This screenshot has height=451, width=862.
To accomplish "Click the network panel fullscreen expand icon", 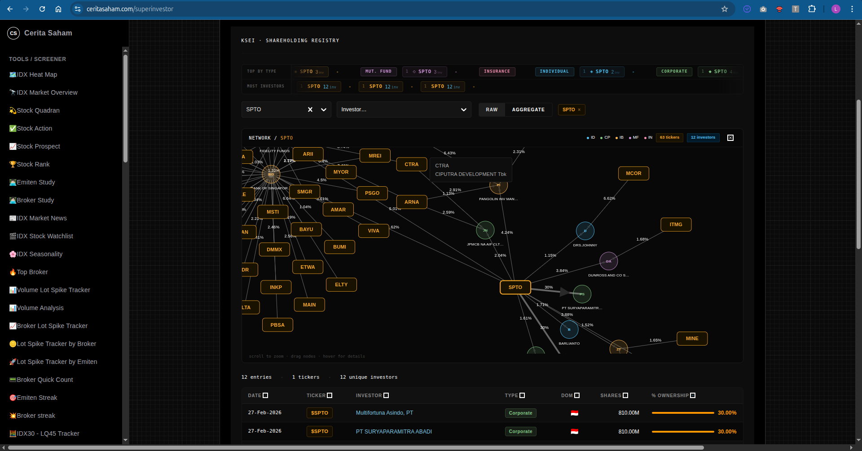I will click(730, 138).
